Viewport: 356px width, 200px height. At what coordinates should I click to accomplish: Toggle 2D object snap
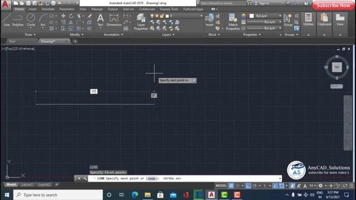(281, 186)
